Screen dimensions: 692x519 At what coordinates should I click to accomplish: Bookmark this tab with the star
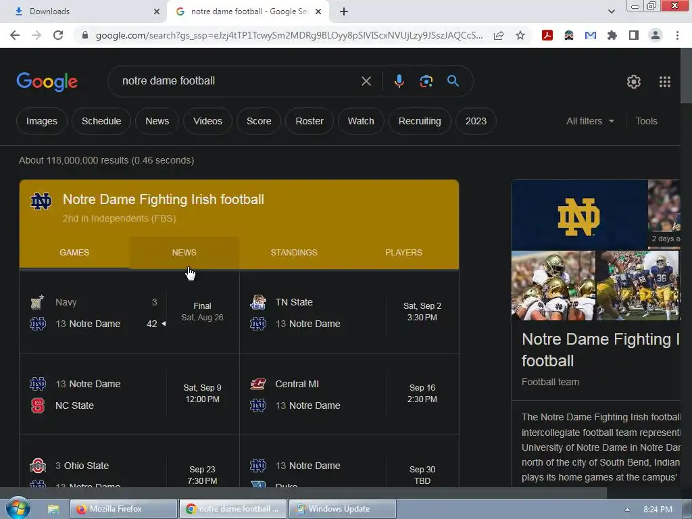520,35
